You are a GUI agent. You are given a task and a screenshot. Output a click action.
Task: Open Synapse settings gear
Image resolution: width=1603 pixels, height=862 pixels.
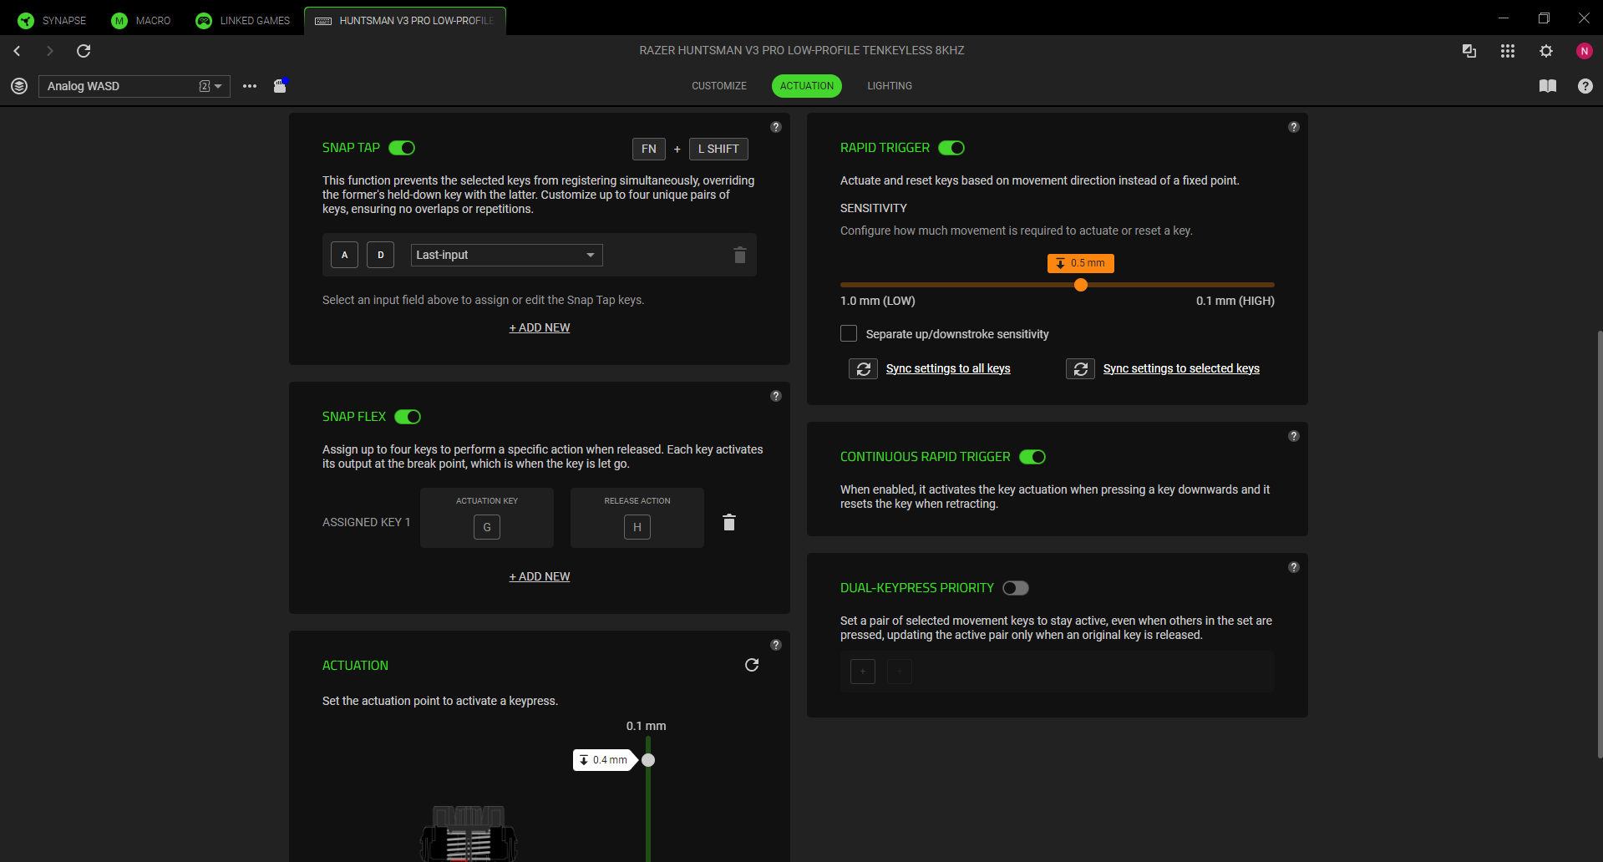click(x=1546, y=51)
